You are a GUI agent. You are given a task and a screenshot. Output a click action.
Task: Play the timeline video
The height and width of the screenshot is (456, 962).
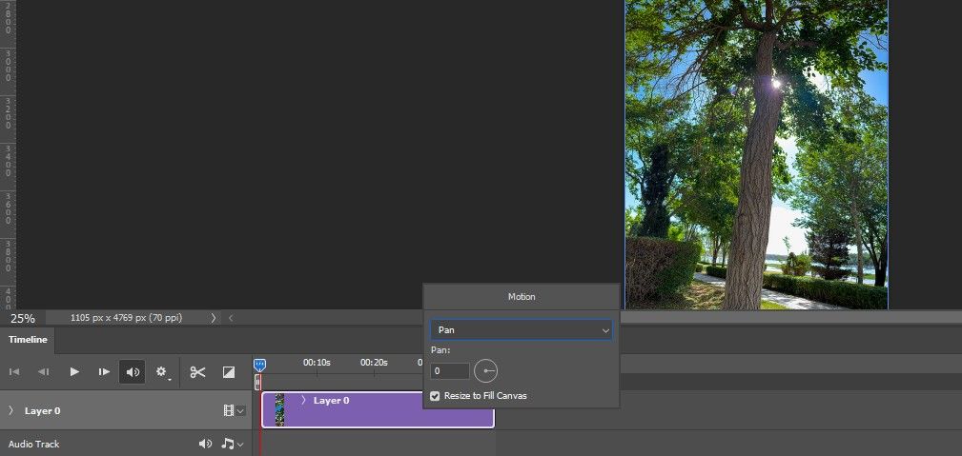pyautogui.click(x=74, y=372)
